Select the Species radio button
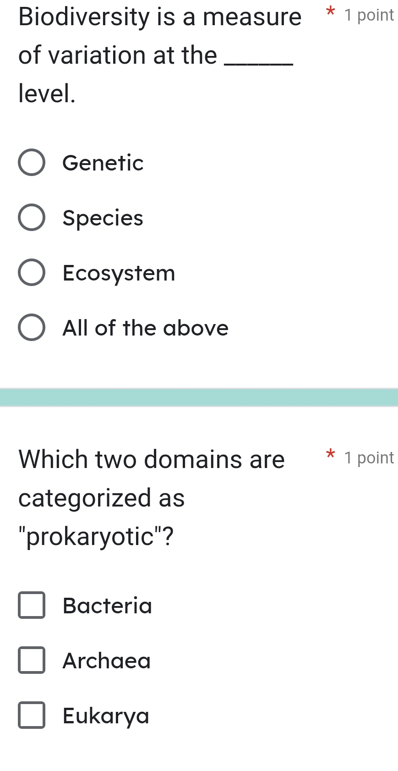The width and height of the screenshot is (398, 771). pos(32,217)
